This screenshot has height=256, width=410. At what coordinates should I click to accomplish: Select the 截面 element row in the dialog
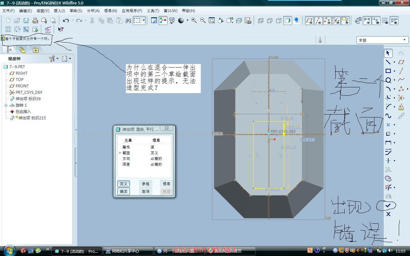(144, 153)
